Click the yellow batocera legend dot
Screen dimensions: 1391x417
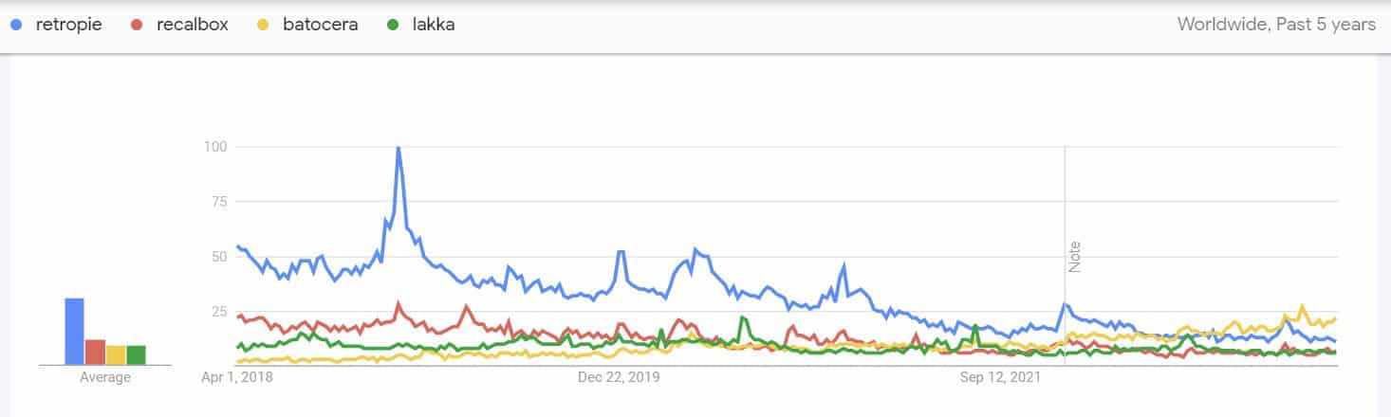(x=263, y=26)
